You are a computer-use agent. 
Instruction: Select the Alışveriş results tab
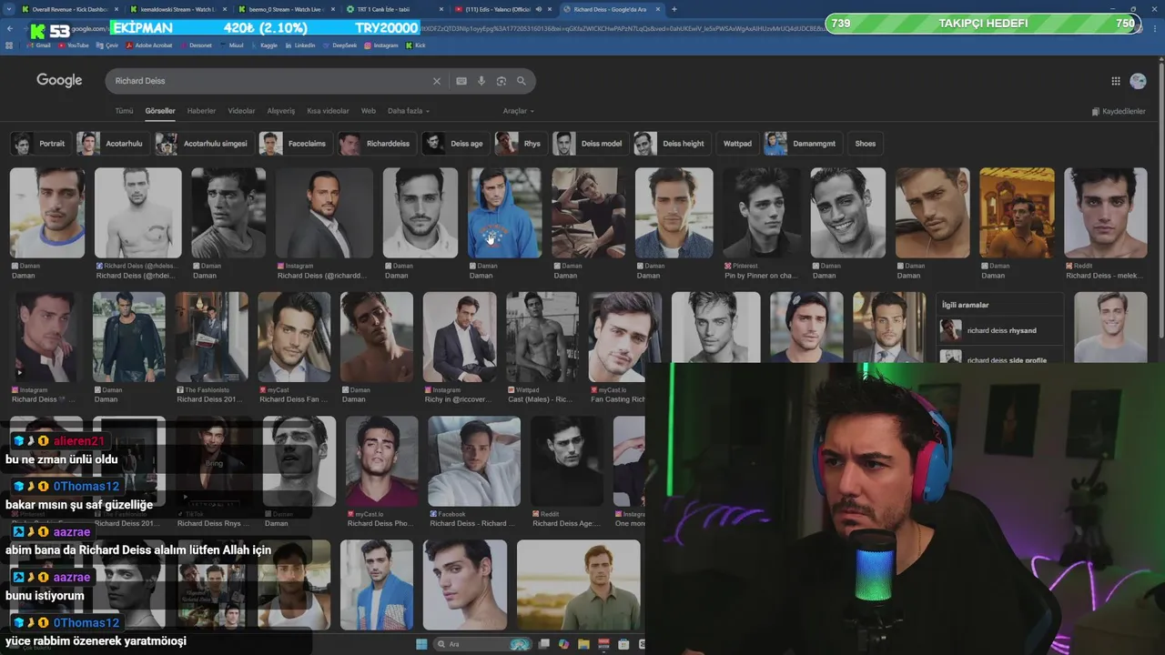(280, 111)
